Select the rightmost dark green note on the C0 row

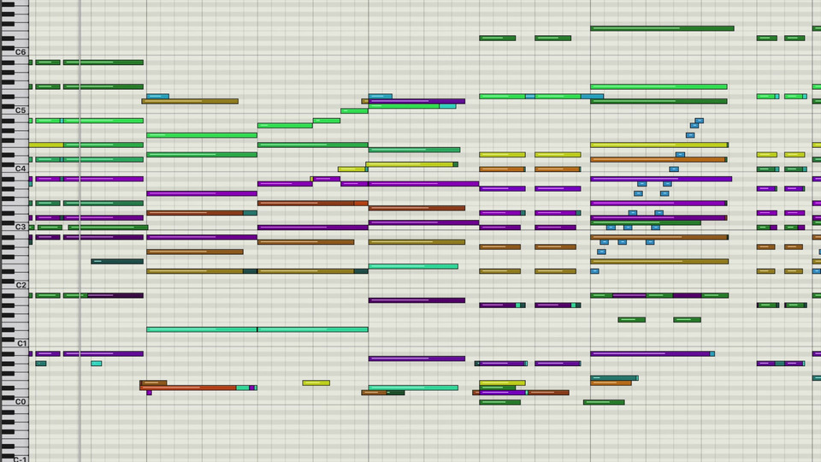click(604, 402)
